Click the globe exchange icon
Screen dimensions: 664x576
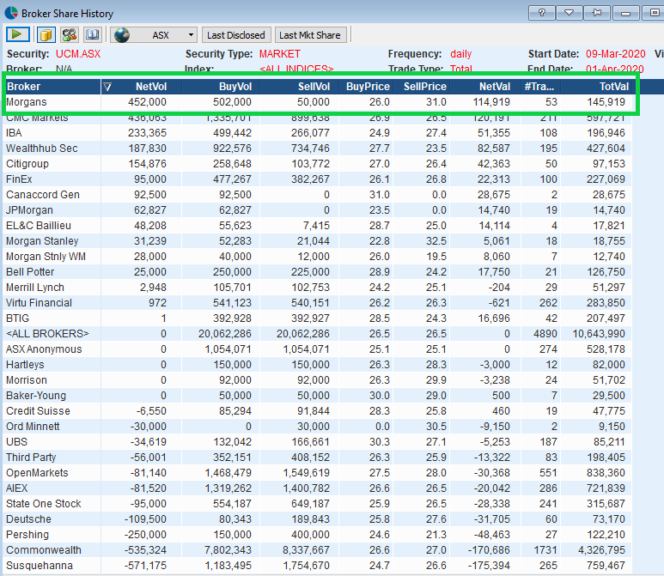coord(122,34)
